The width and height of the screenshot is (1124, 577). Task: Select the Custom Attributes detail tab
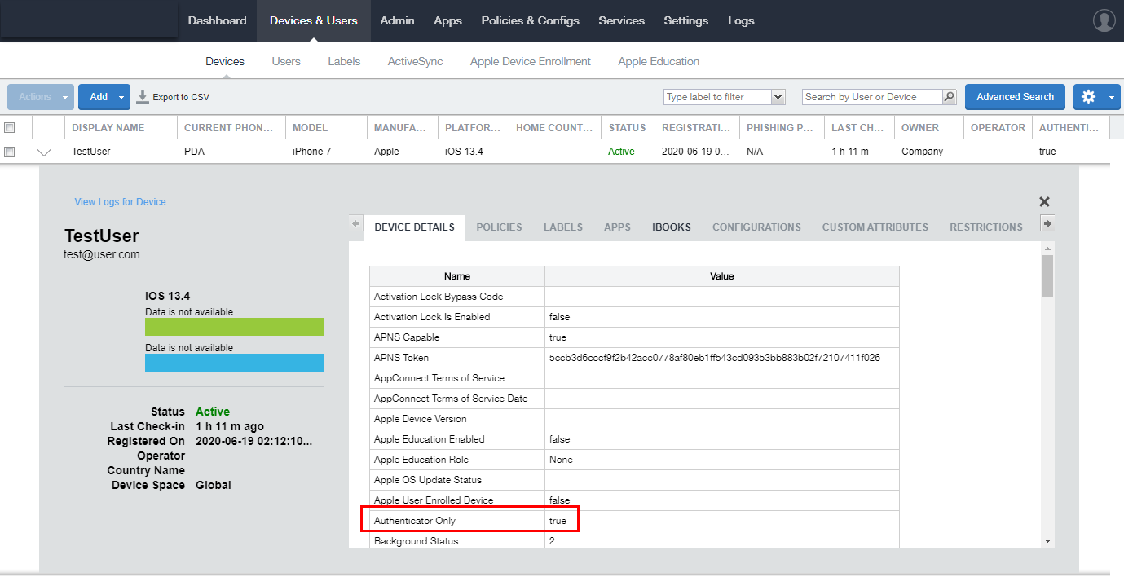875,227
